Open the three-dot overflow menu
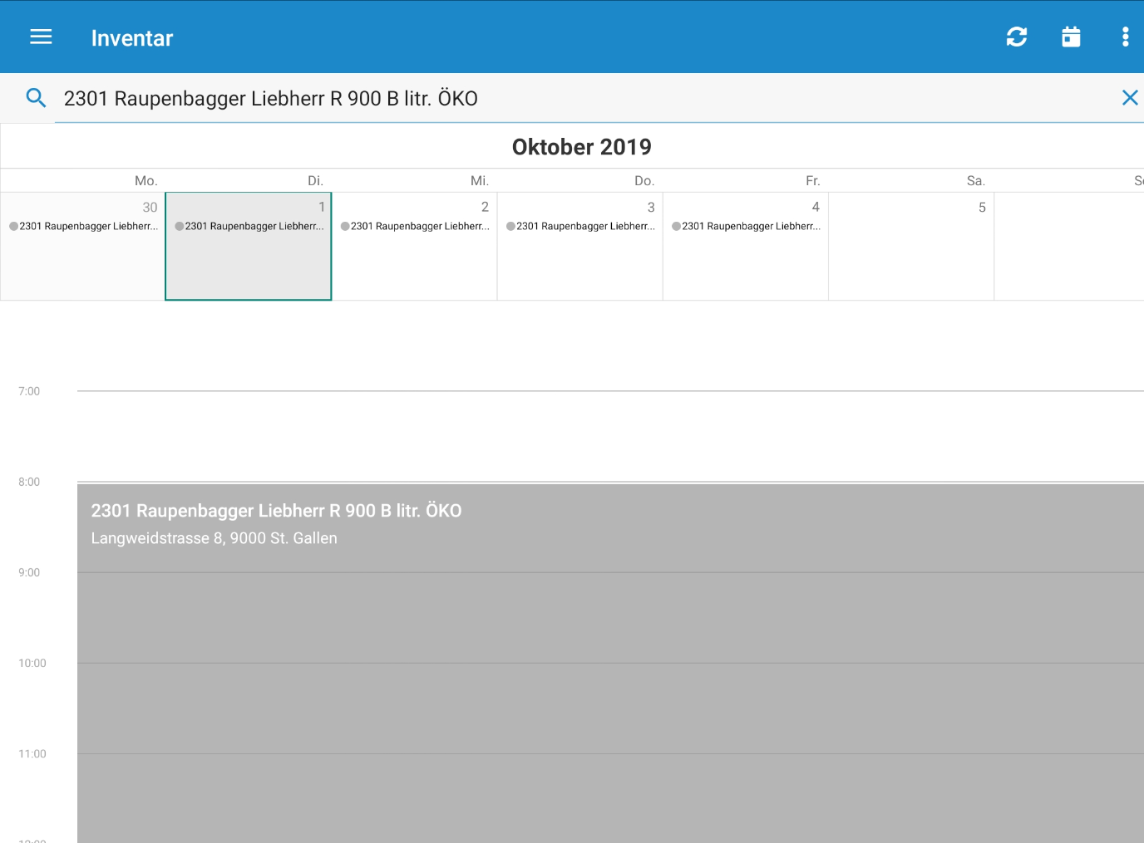Screen dimensions: 1144x843 point(1125,37)
